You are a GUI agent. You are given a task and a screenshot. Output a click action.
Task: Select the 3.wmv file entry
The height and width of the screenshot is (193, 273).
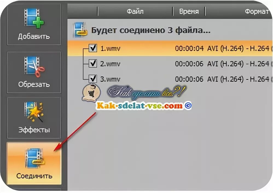pos(170,79)
